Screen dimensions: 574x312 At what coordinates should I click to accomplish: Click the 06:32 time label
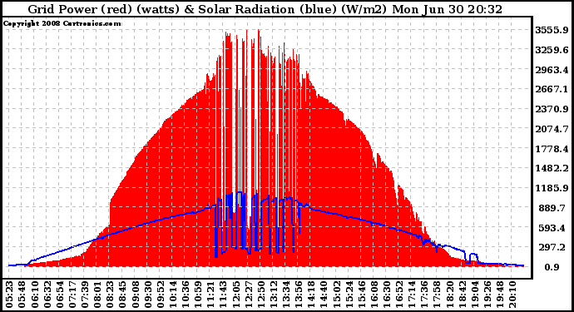[x=47, y=295]
